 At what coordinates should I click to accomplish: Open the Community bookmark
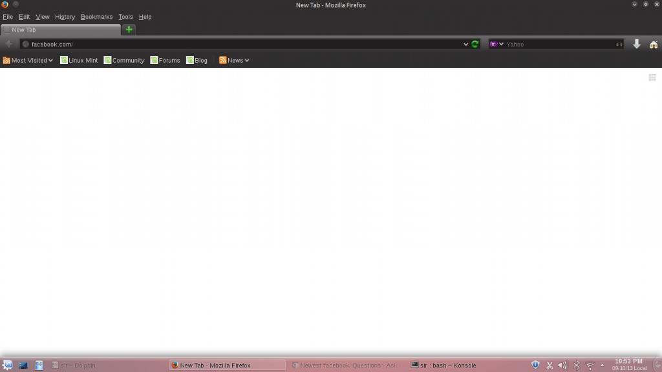tap(124, 60)
